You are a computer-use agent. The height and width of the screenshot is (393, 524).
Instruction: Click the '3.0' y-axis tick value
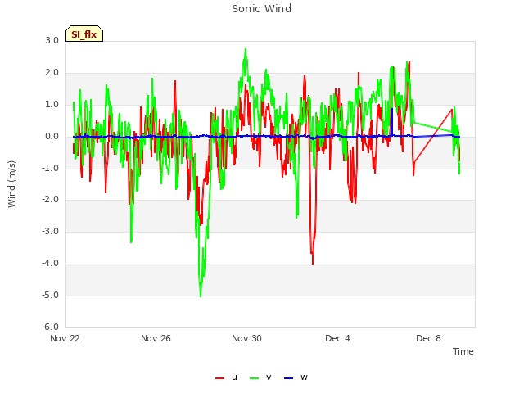52,41
